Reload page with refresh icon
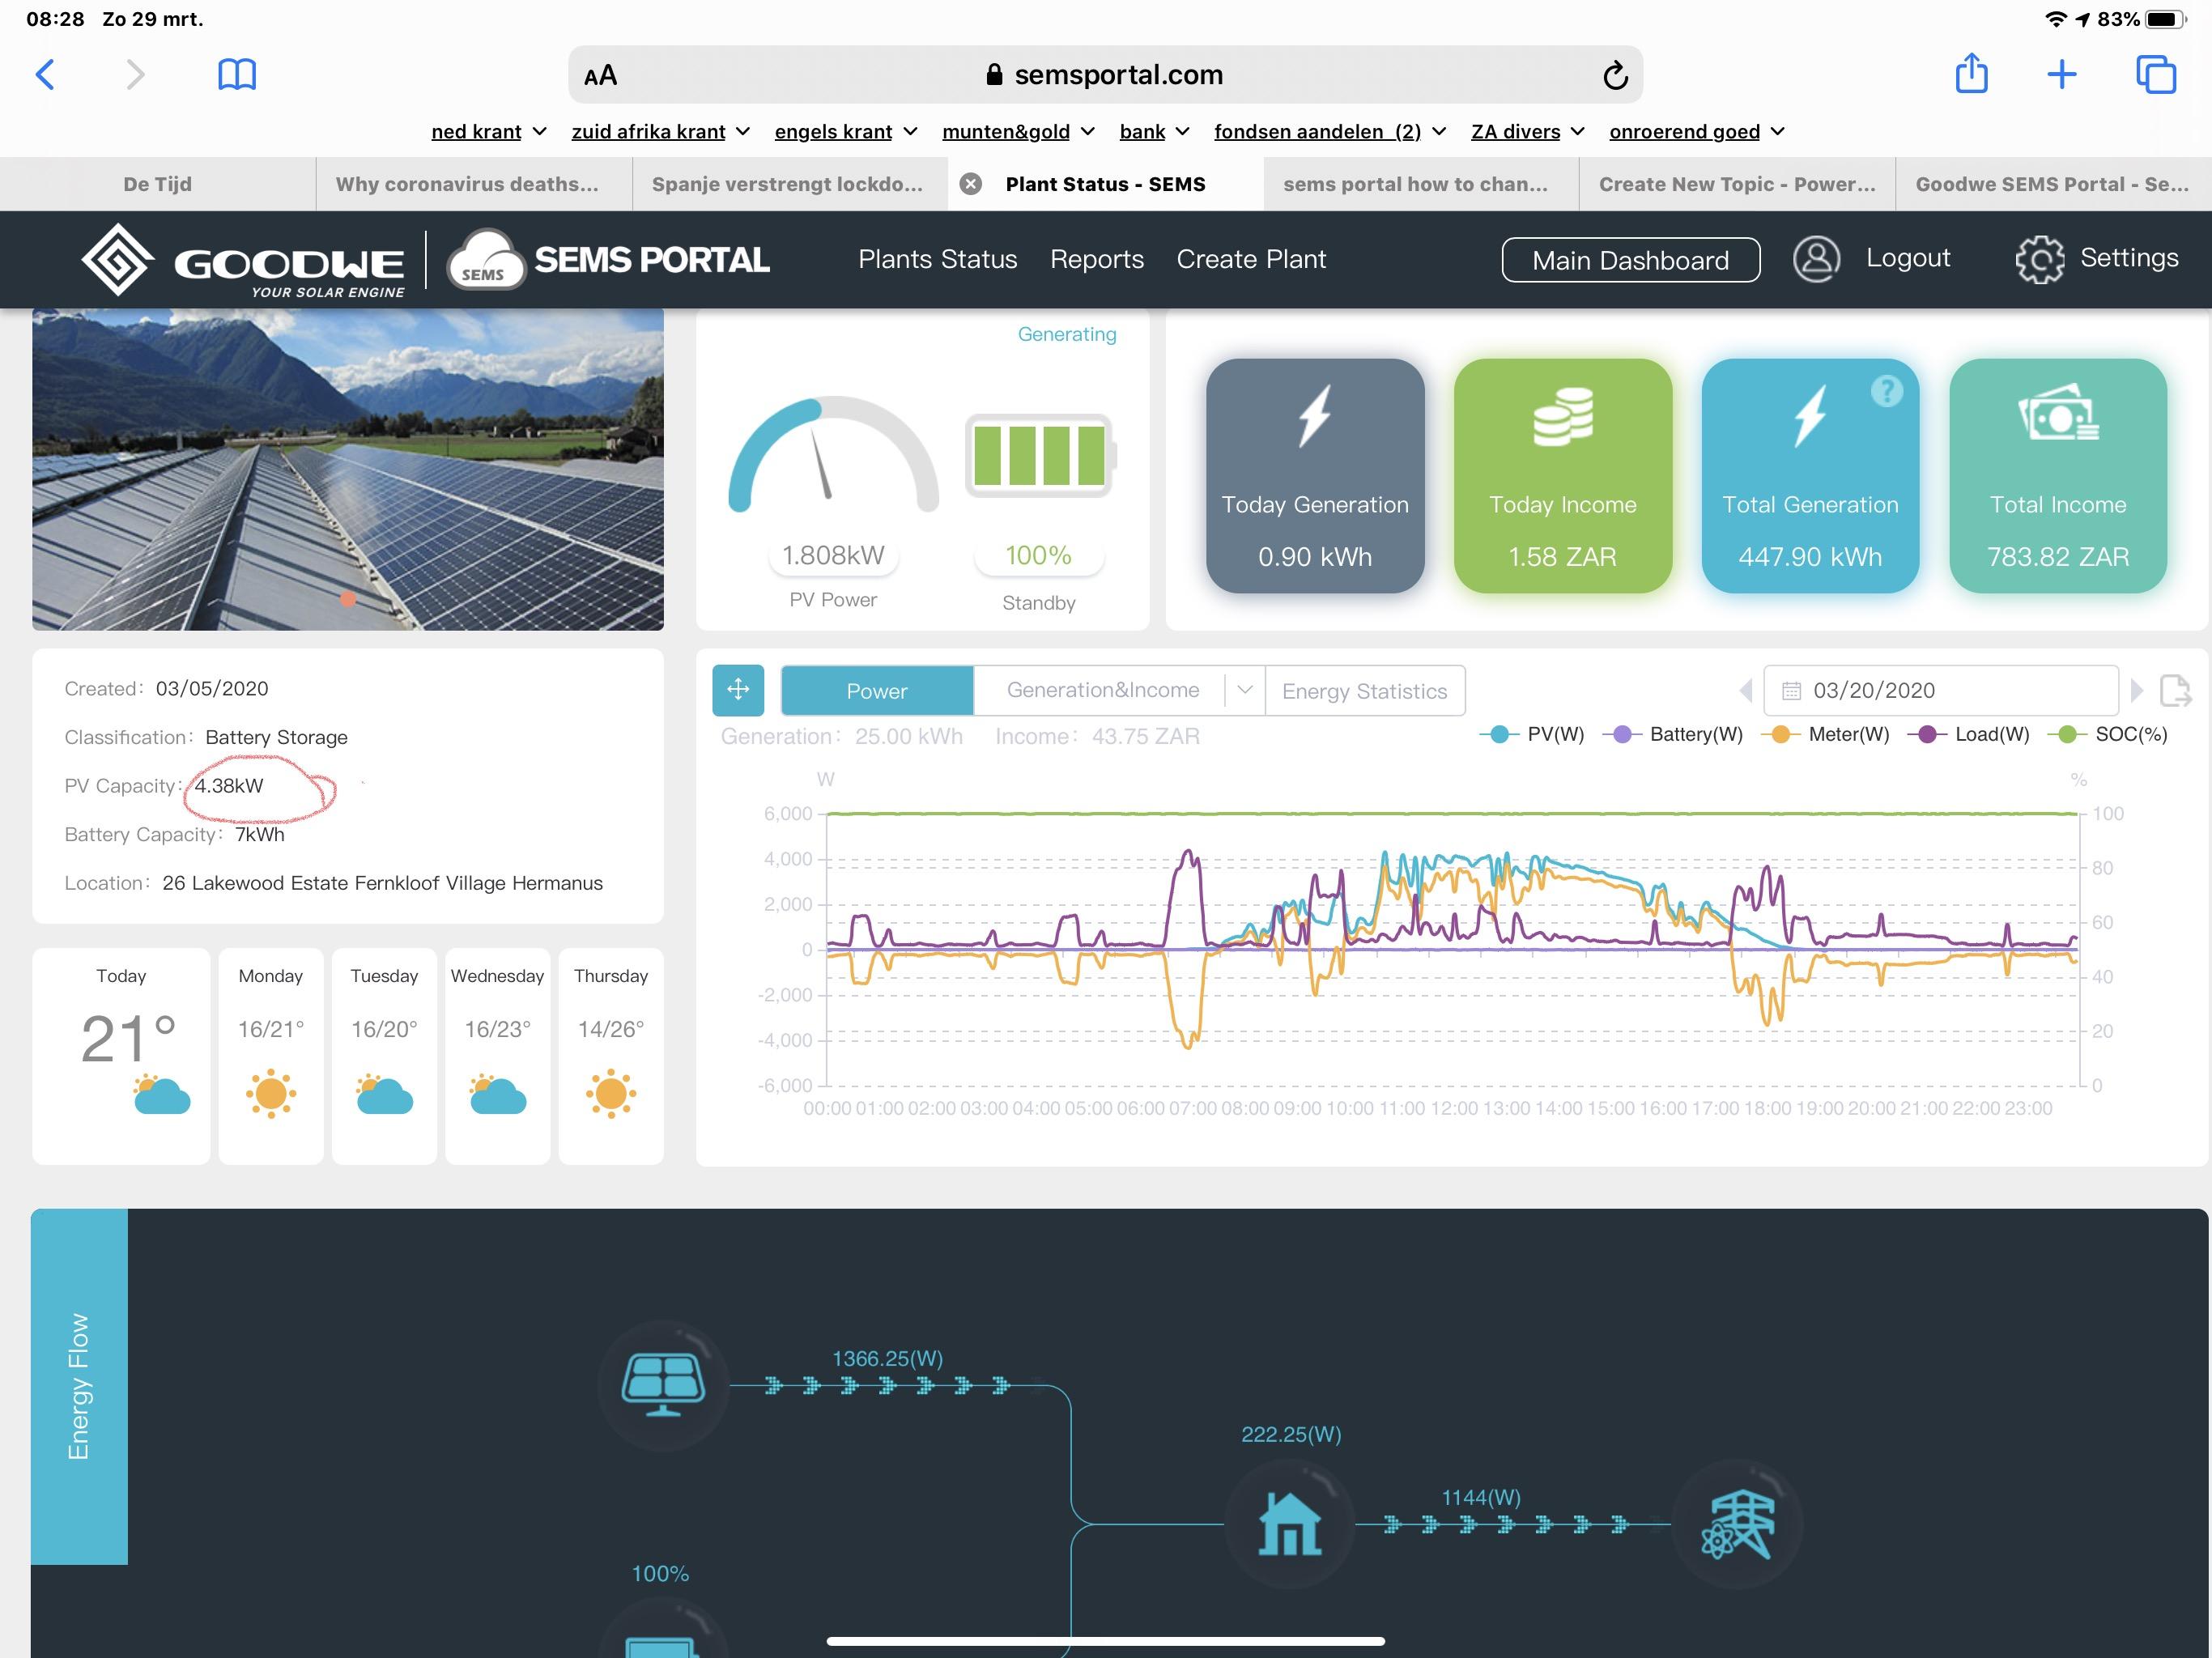The width and height of the screenshot is (2212, 1658). pyautogui.click(x=1615, y=75)
